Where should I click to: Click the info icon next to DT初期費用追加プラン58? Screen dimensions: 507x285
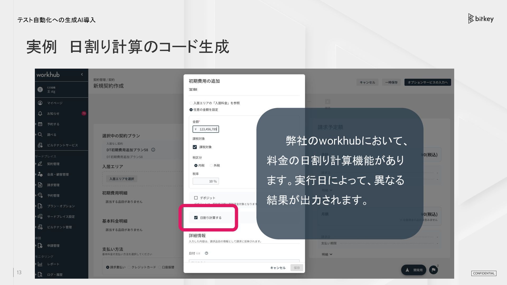pos(153,150)
